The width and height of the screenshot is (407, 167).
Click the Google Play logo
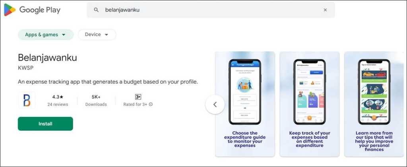(x=32, y=10)
